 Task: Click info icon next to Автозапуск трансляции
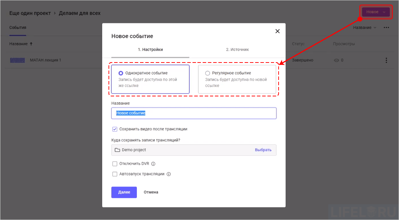click(x=169, y=174)
